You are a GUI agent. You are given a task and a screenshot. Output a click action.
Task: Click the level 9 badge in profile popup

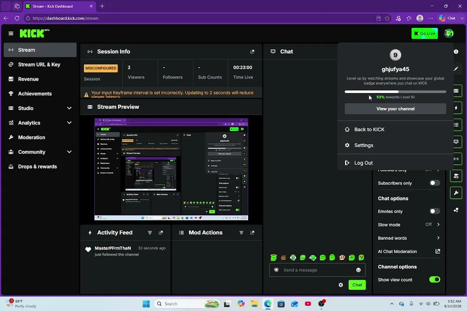click(x=395, y=55)
